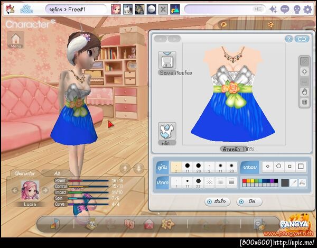Select the soft size 11 brush
Viewport: 317px width, 248px height.
[x=220, y=167]
